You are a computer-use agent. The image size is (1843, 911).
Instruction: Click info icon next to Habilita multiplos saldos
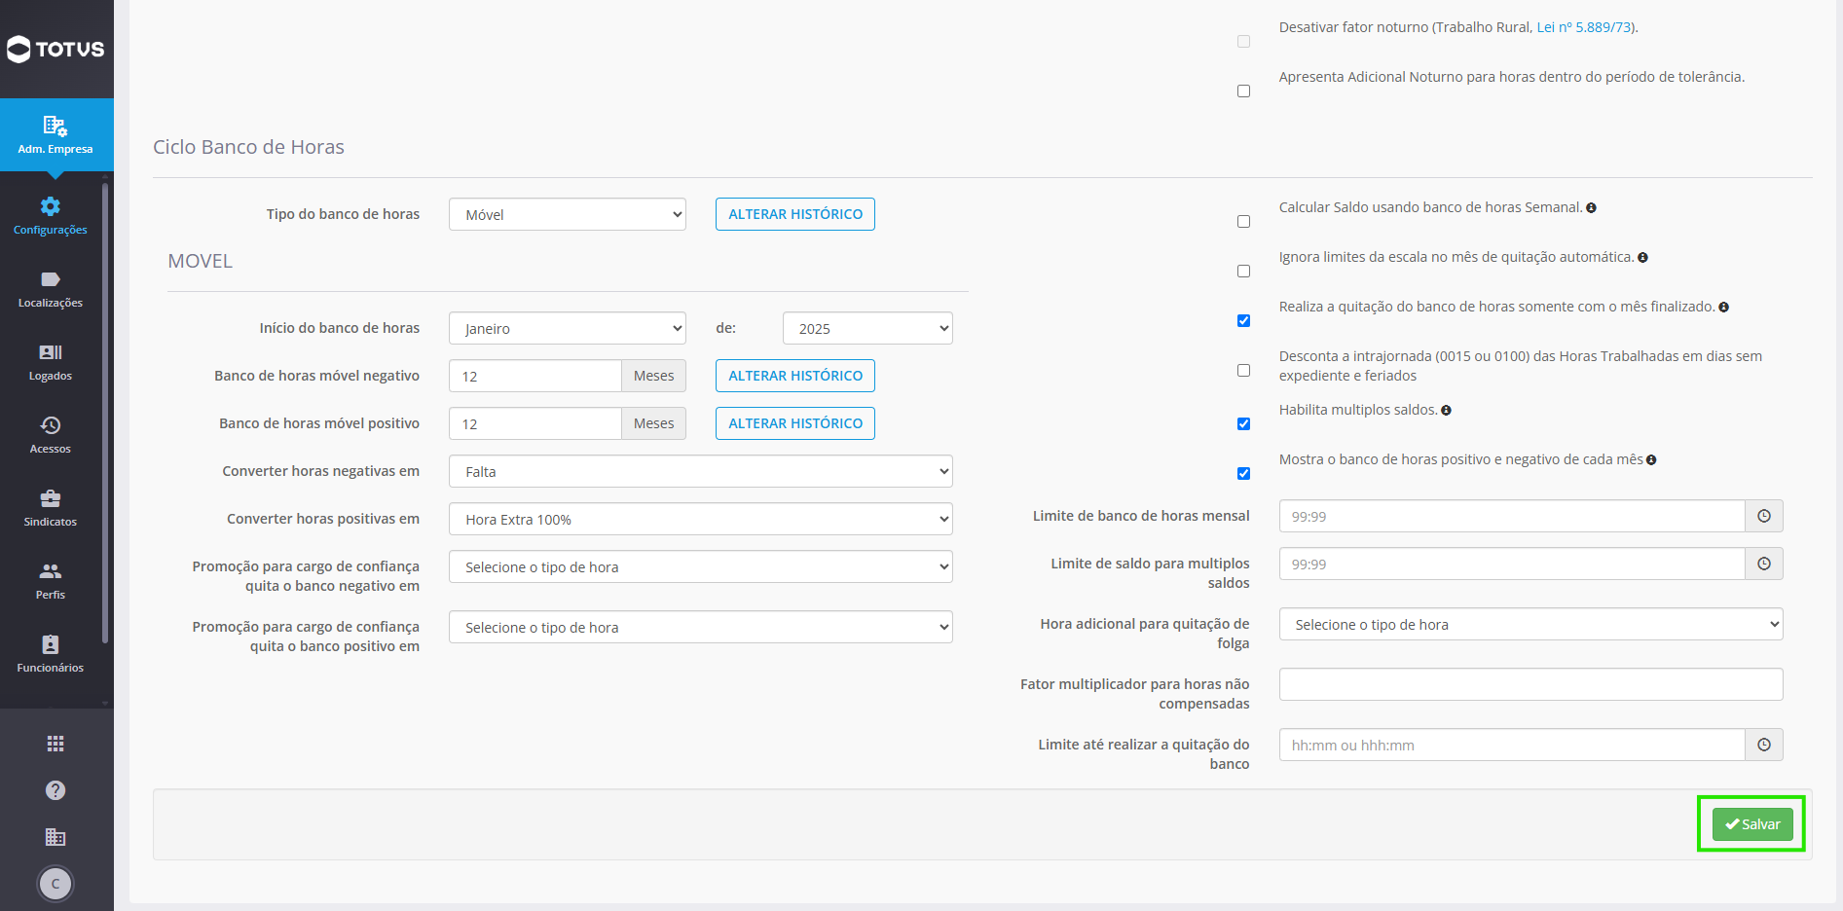1446,411
